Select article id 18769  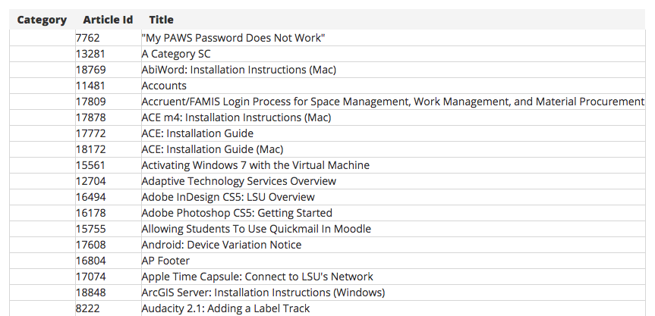(90, 70)
